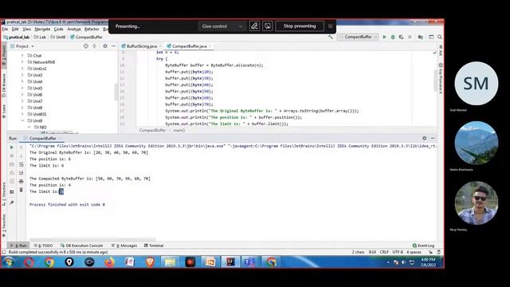
Task: Open Search Everywhere magnifier icon
Action: pos(440,37)
